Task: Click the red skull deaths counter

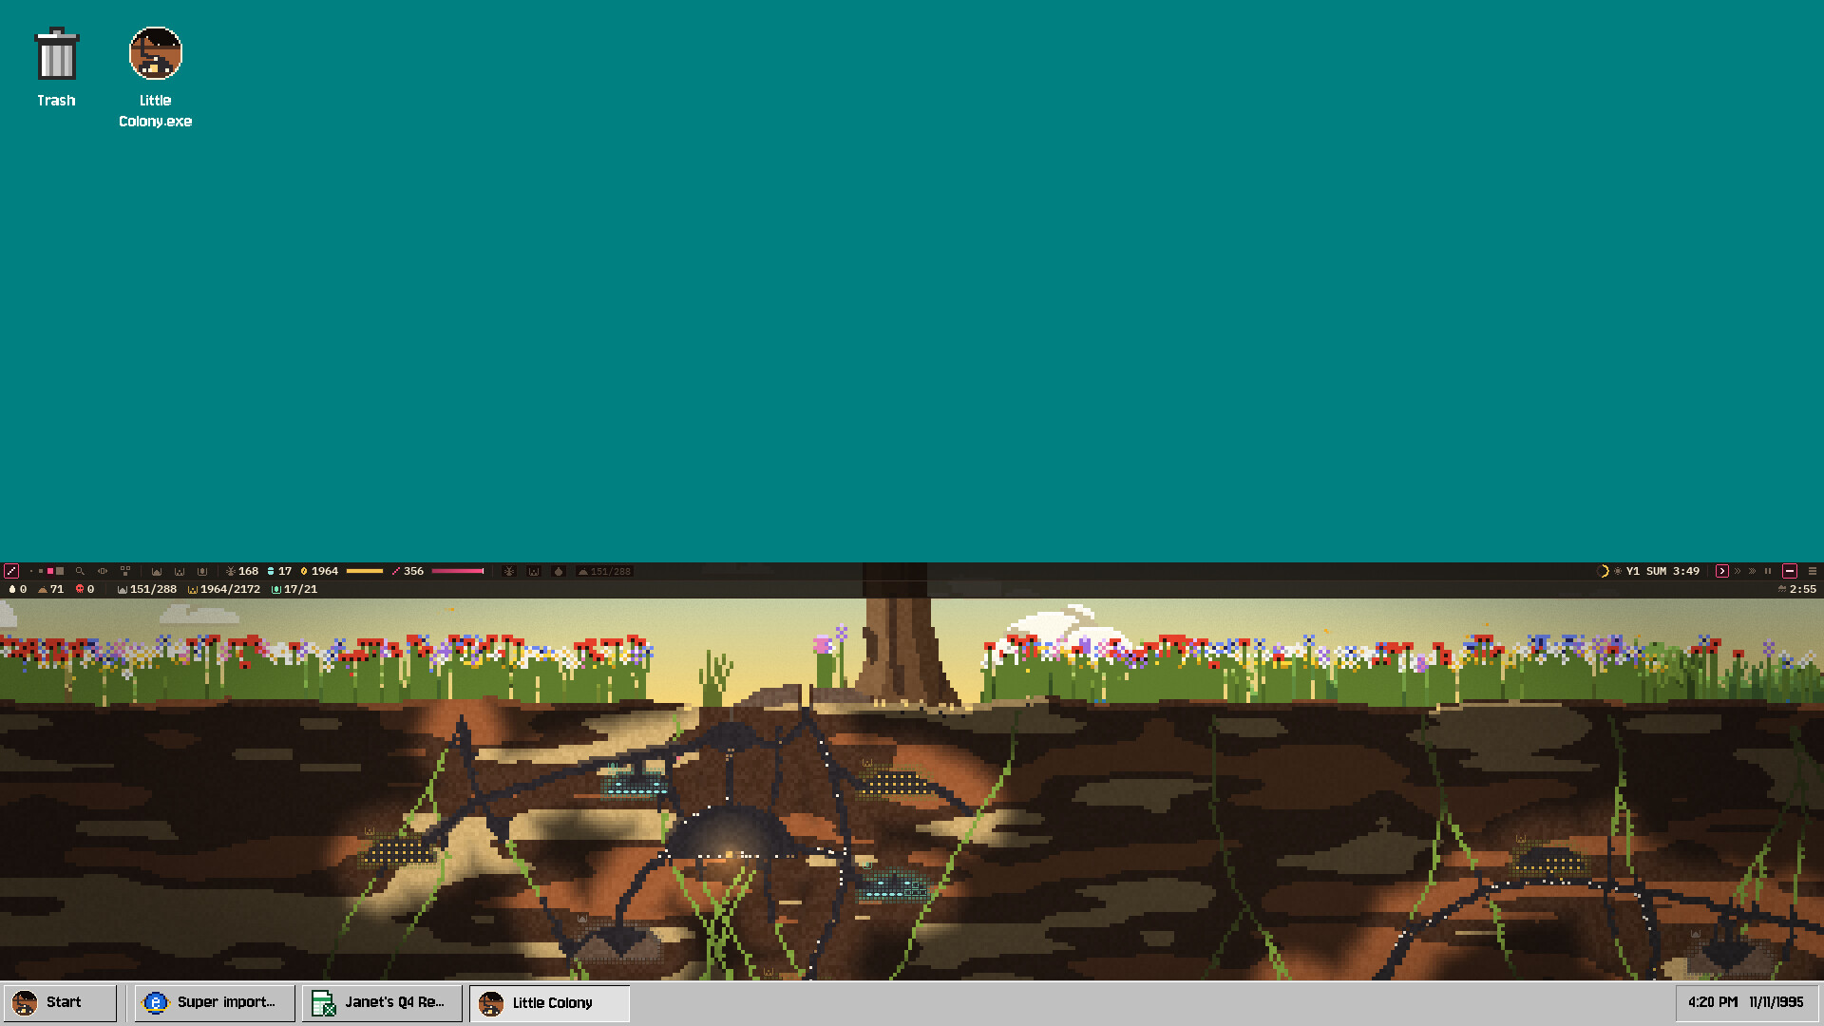Action: point(85,589)
